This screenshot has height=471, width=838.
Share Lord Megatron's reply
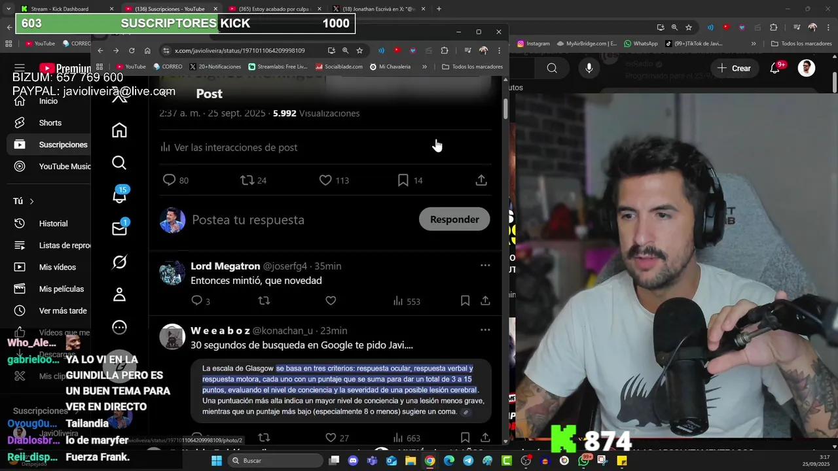pyautogui.click(x=485, y=301)
